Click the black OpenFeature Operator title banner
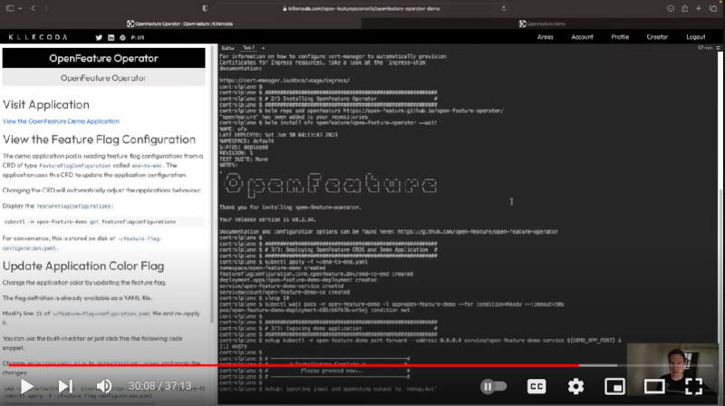This screenshot has width=725, height=406. tap(103, 58)
